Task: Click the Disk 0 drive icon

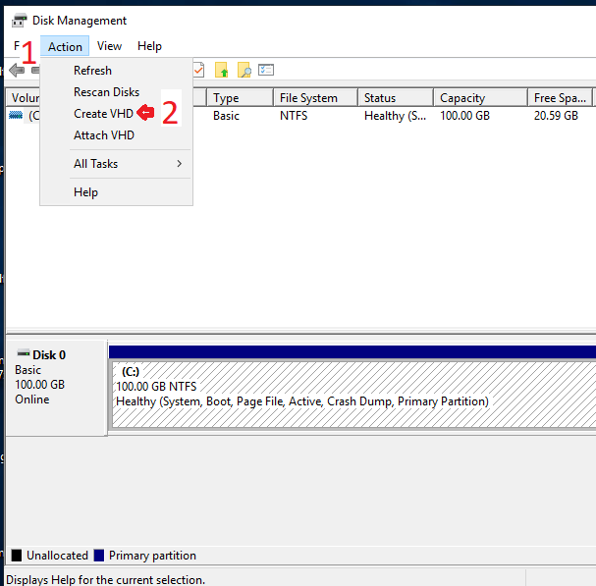Action: click(x=24, y=353)
